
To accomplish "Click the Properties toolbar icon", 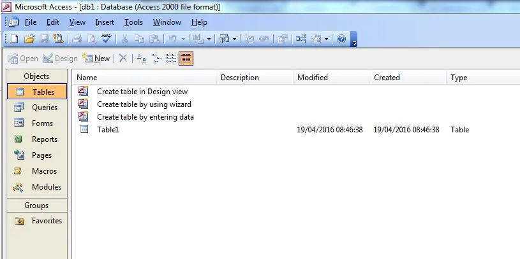I will click(282, 39).
